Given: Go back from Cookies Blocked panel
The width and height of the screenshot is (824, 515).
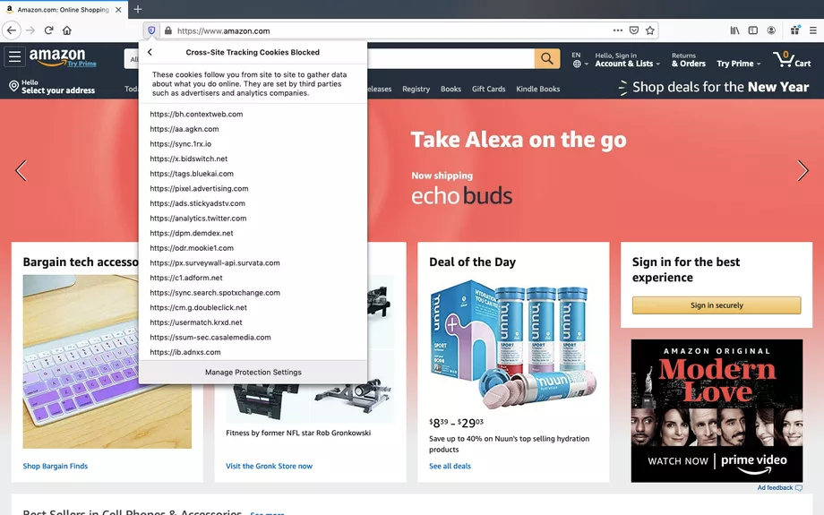Looking at the screenshot, I should click(x=150, y=52).
